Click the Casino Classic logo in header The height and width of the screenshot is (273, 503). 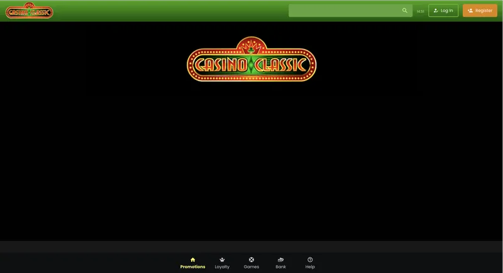(x=29, y=11)
